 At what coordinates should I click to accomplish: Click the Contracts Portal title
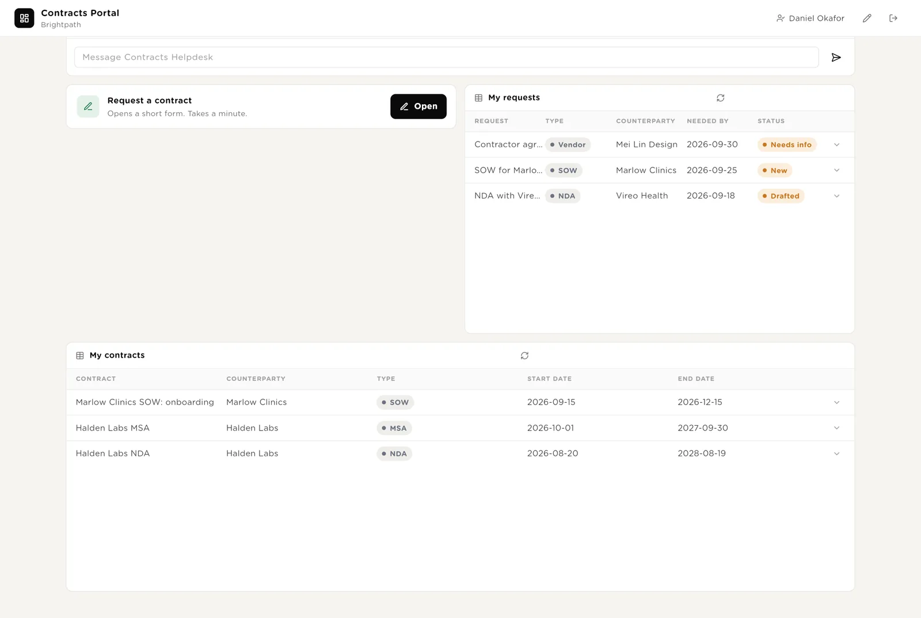(x=80, y=13)
